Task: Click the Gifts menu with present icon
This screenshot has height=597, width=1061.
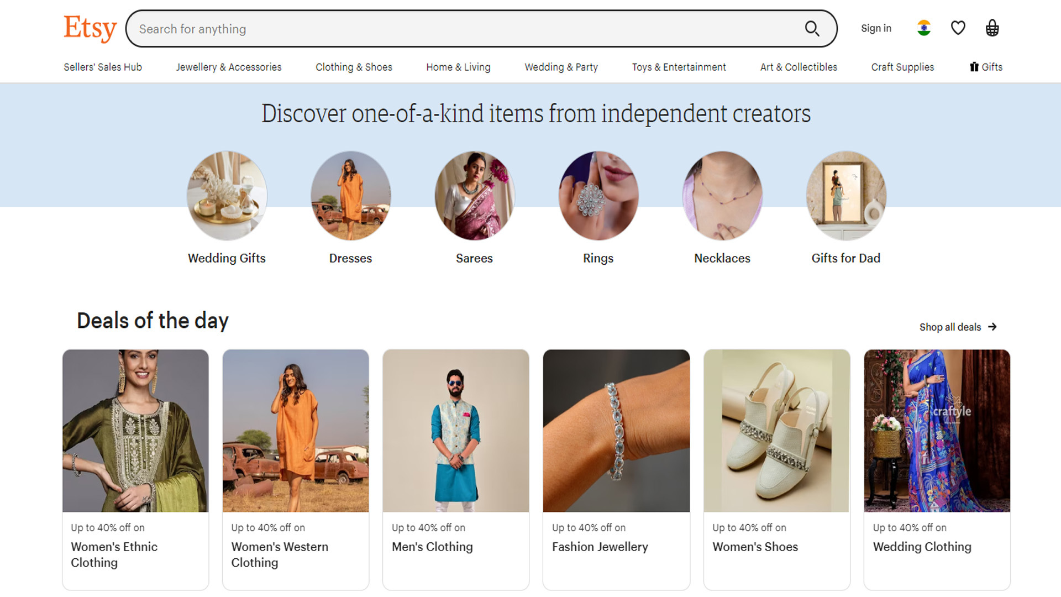Action: tap(986, 67)
